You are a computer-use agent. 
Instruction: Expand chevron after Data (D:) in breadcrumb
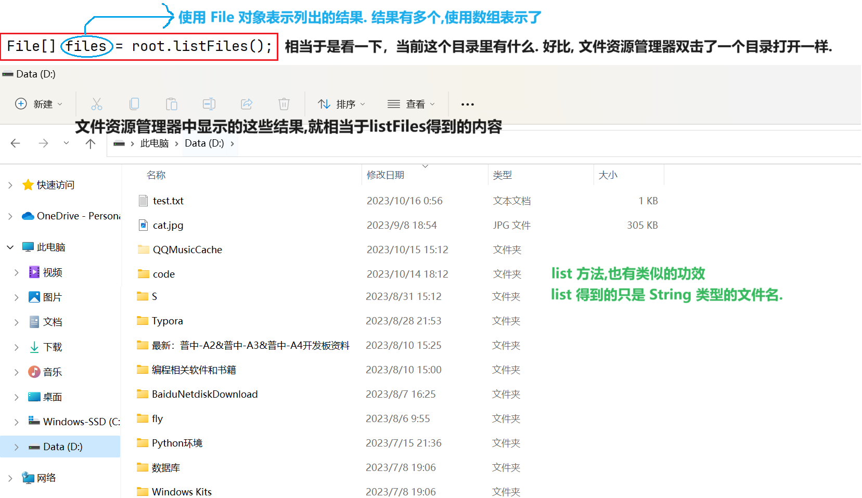(232, 143)
